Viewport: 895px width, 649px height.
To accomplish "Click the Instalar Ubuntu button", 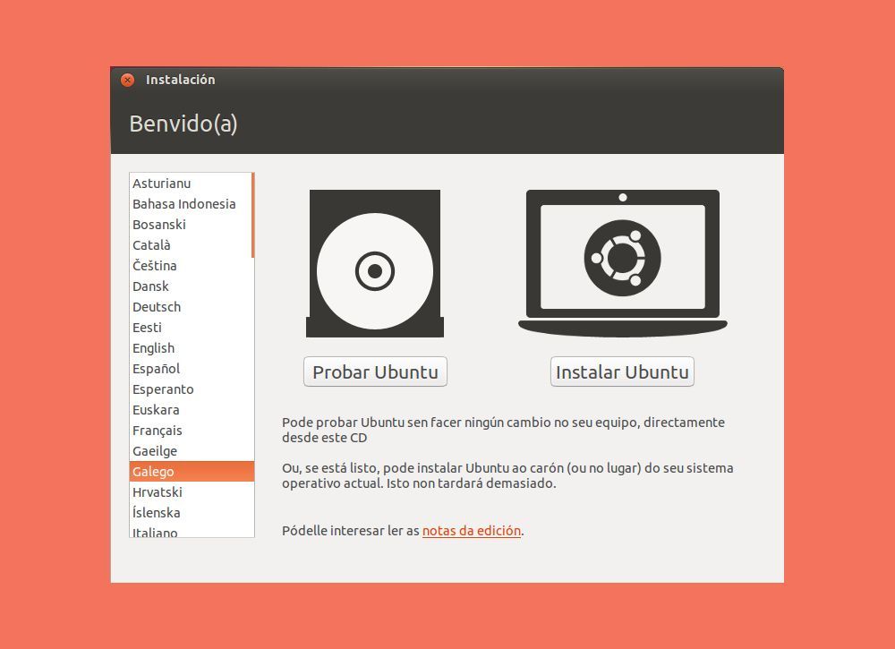I will pyautogui.click(x=622, y=371).
